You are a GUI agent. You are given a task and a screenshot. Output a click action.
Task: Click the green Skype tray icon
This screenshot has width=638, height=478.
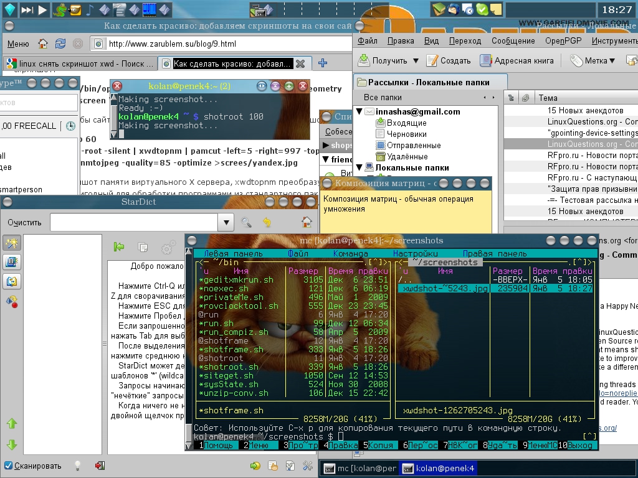coord(482,9)
